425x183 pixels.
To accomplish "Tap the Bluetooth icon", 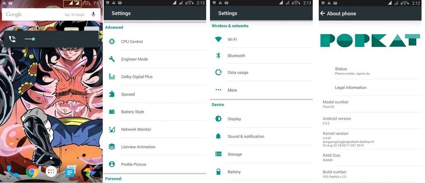I will pyautogui.click(x=218, y=56).
